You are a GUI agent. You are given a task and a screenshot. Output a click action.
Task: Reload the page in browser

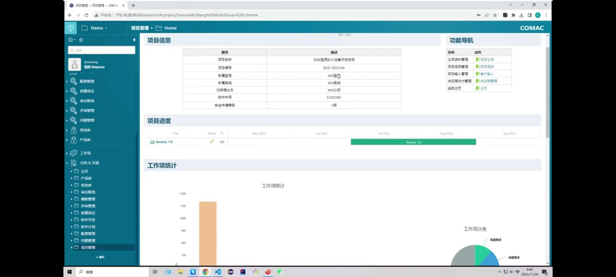(86, 15)
